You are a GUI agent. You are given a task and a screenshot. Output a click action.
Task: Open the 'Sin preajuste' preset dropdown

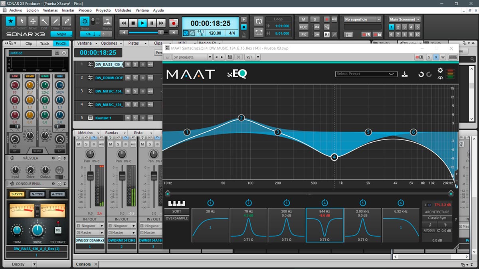click(x=192, y=57)
